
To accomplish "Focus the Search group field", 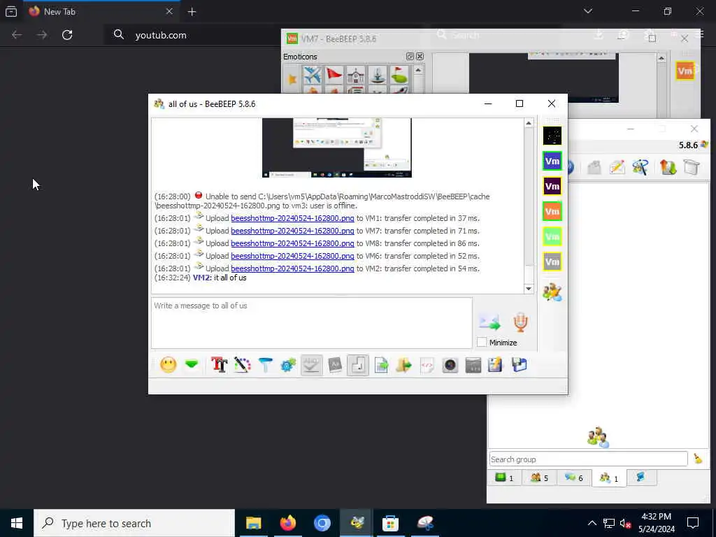I will click(x=588, y=459).
